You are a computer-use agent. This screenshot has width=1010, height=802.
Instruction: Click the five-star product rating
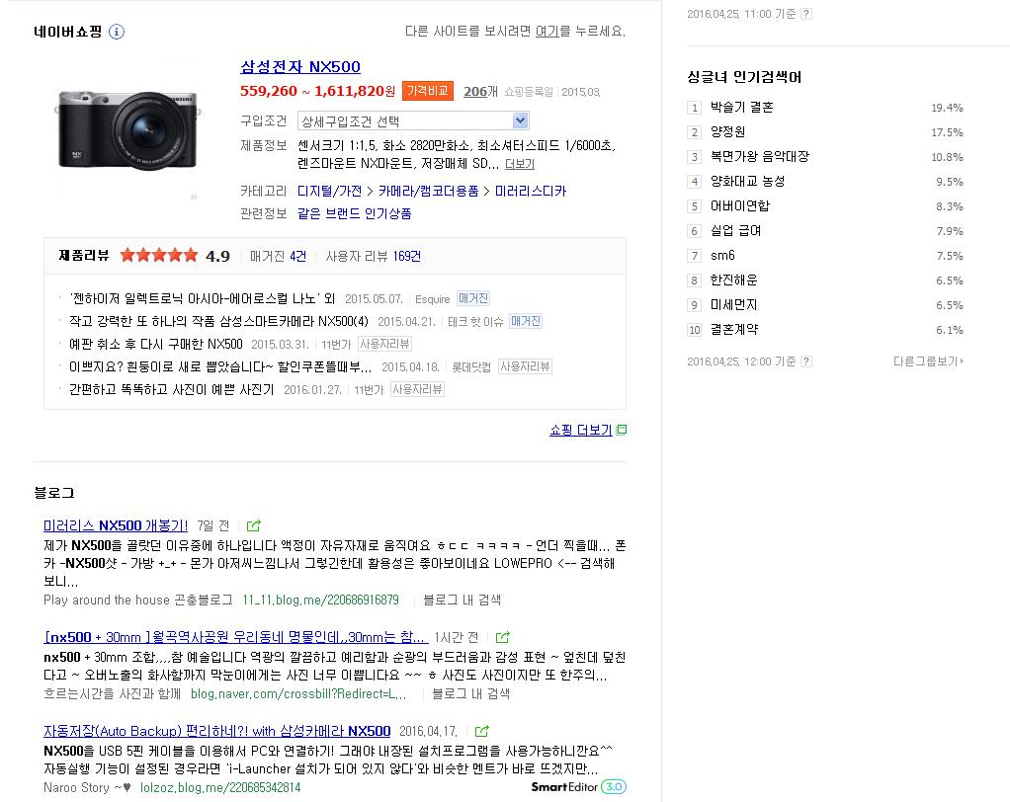pyautogui.click(x=159, y=256)
